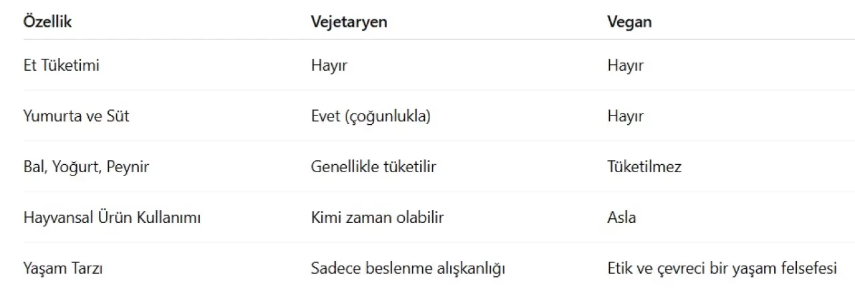Click the word Peynir in the table
Screen dimensions: 855x299
pyautogui.click(x=129, y=167)
